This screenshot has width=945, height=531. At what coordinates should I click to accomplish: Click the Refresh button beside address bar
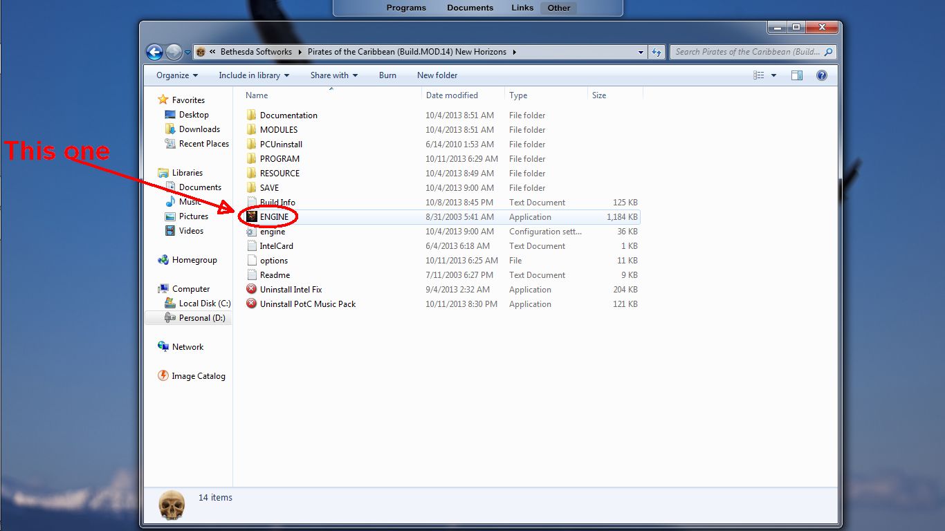coord(657,52)
